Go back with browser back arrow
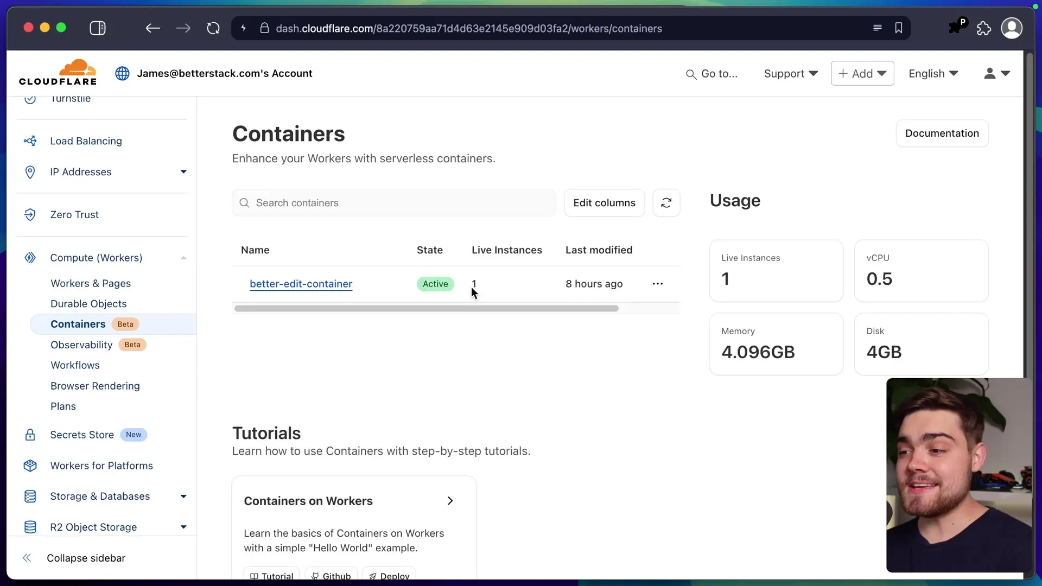This screenshot has width=1042, height=586. coord(153,28)
